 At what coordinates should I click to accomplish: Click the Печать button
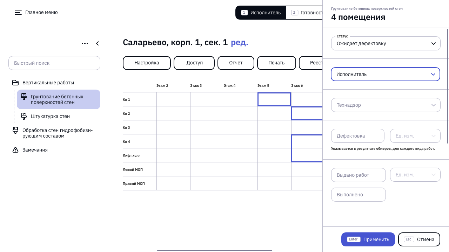pos(276,63)
